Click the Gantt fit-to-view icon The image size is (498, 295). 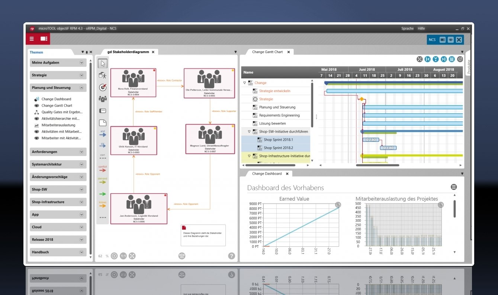click(x=420, y=59)
